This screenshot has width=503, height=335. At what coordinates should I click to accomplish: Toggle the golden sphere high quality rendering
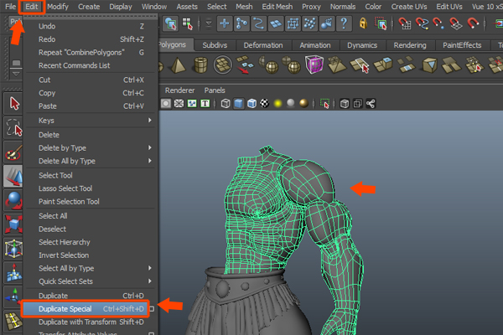pos(303,103)
